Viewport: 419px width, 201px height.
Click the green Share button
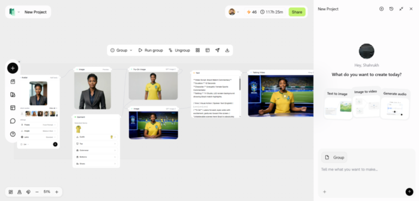[x=297, y=12]
